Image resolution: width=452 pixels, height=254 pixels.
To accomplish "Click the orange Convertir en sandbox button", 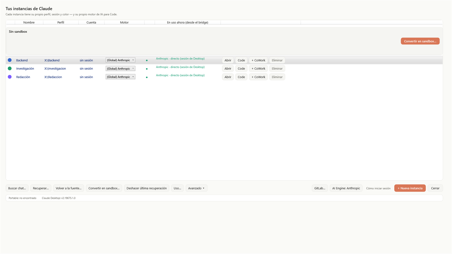I will coord(420,41).
